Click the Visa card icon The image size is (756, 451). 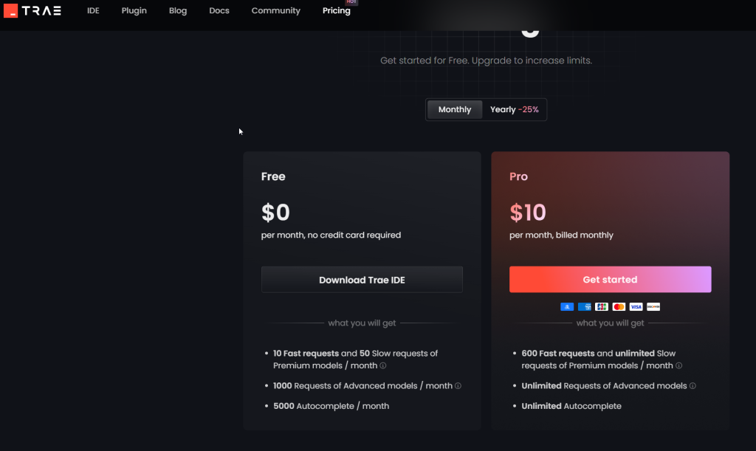click(x=636, y=307)
